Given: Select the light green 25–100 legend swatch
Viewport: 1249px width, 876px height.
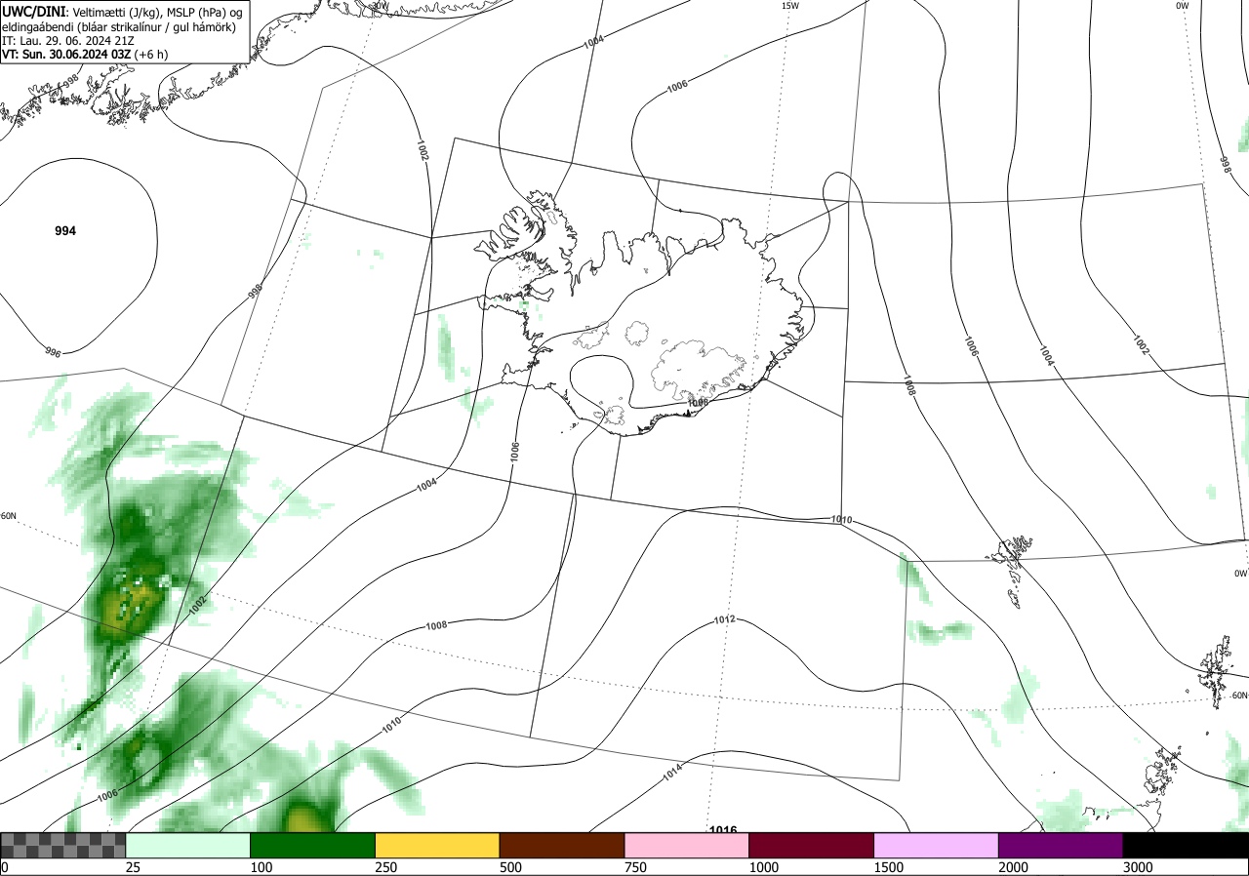Looking at the screenshot, I should [x=187, y=845].
